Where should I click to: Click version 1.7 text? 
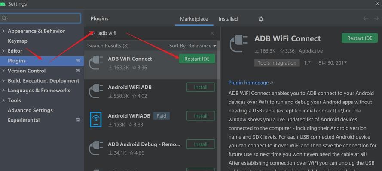pos(307,63)
